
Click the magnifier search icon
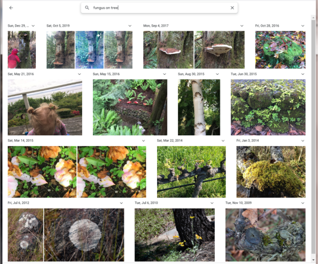[87, 8]
